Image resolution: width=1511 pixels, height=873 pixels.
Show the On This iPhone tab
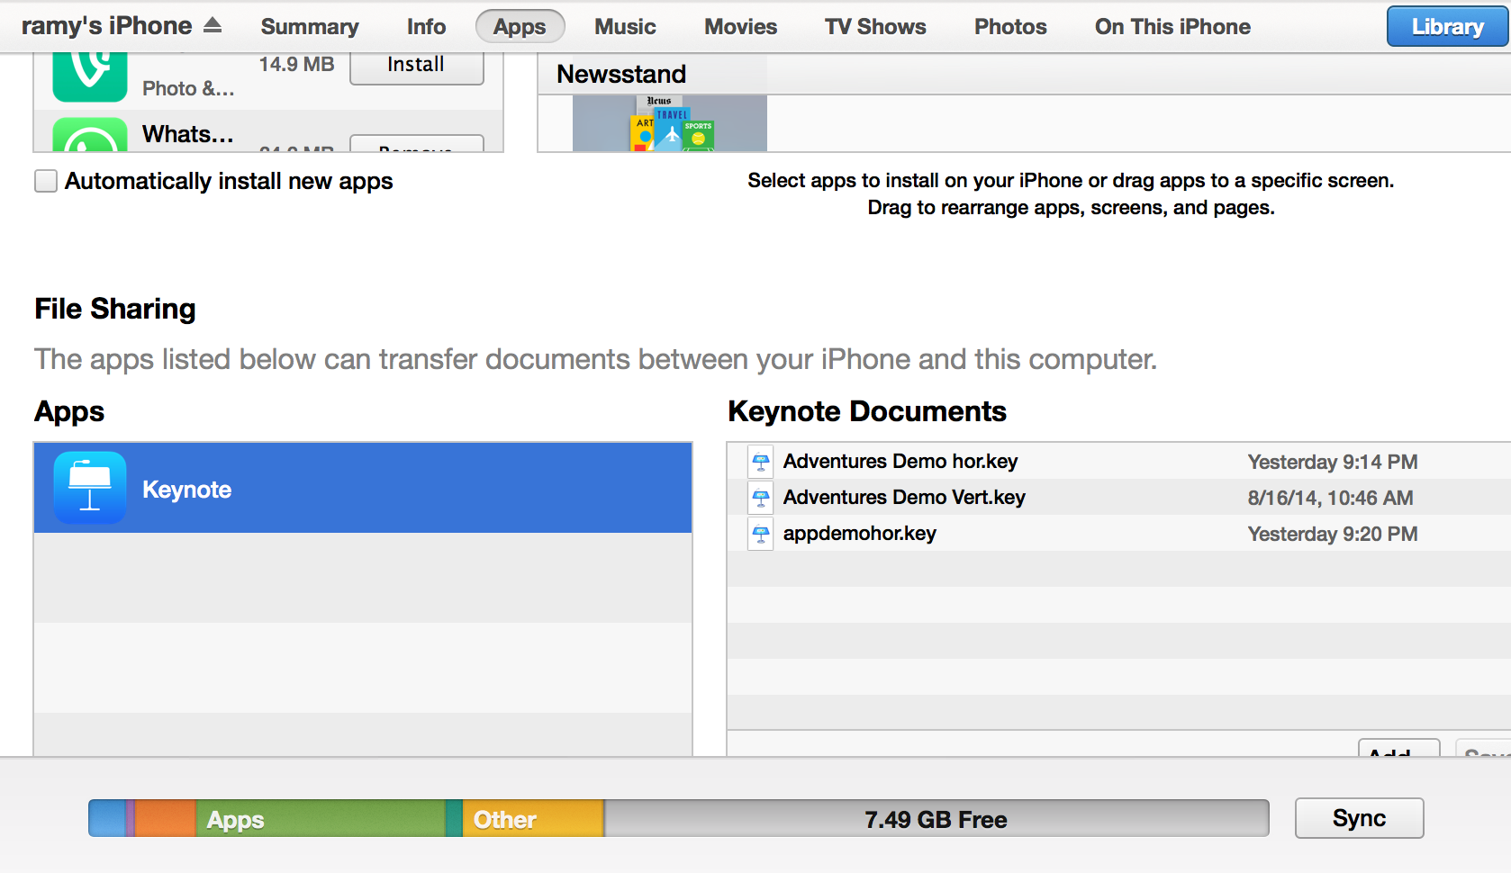coord(1172,27)
